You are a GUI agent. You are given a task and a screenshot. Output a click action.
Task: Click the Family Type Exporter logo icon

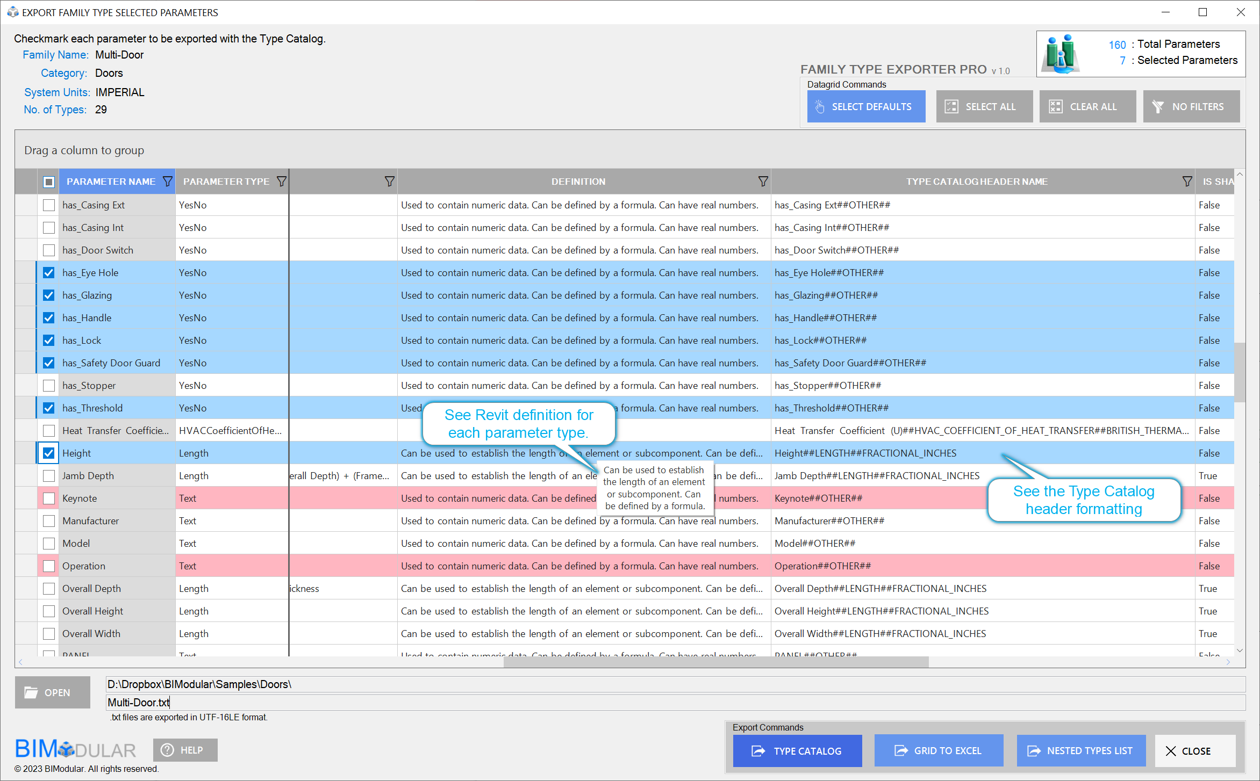(1060, 54)
